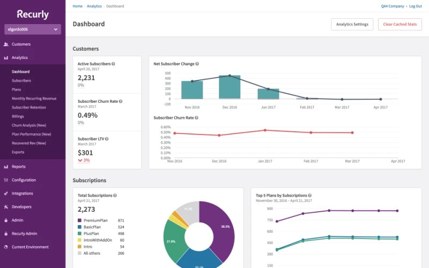Viewport: 429px width, 268px height.
Task: Click the Dec 2016 bar in chart
Action: pyautogui.click(x=230, y=87)
